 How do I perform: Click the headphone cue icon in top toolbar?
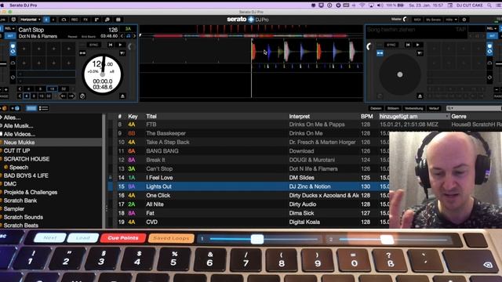coord(64,20)
